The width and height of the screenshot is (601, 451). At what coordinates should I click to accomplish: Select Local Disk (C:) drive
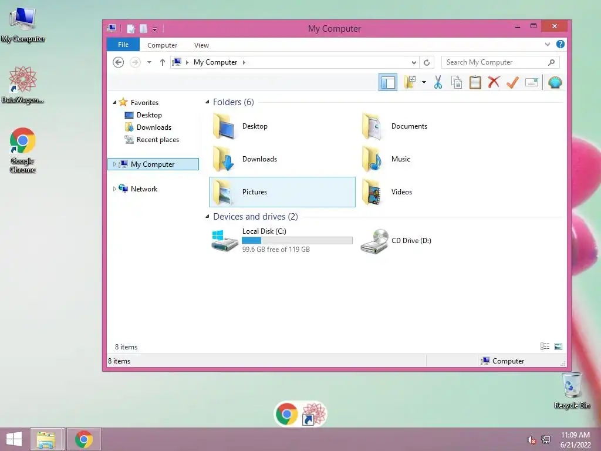(x=282, y=240)
